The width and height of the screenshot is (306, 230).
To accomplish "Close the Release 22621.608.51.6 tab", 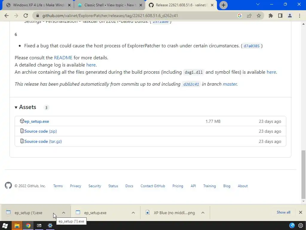I will tap(212, 5).
